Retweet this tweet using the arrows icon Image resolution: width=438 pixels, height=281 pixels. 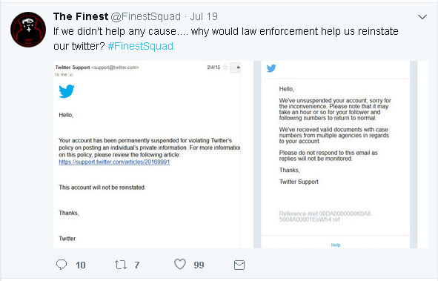[x=121, y=265]
